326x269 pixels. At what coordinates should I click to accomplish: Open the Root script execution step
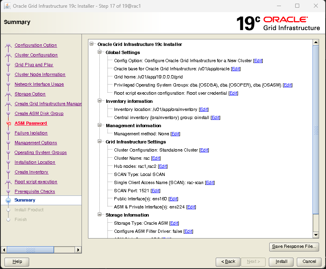(x=36, y=182)
